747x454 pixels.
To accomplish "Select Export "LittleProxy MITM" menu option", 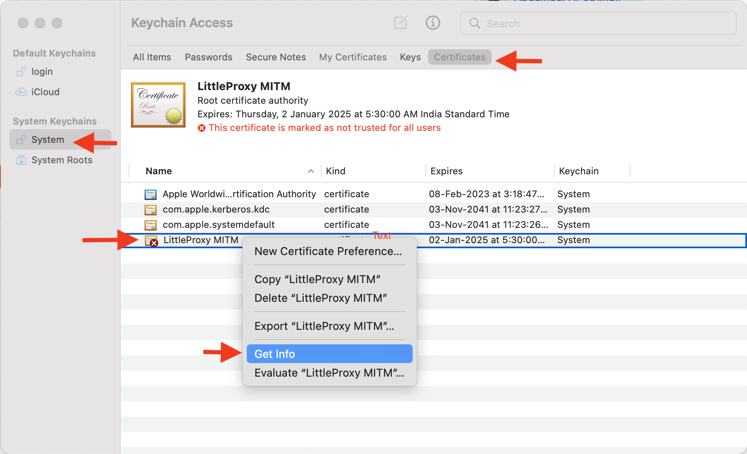I will pyautogui.click(x=324, y=326).
